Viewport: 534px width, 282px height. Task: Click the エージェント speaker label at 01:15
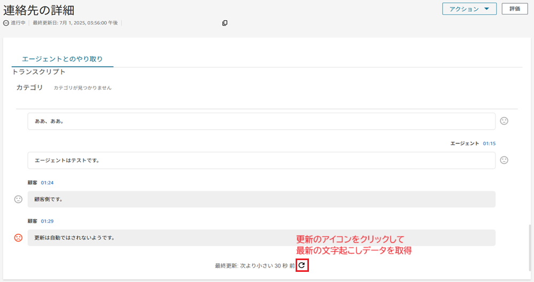[x=465, y=144]
